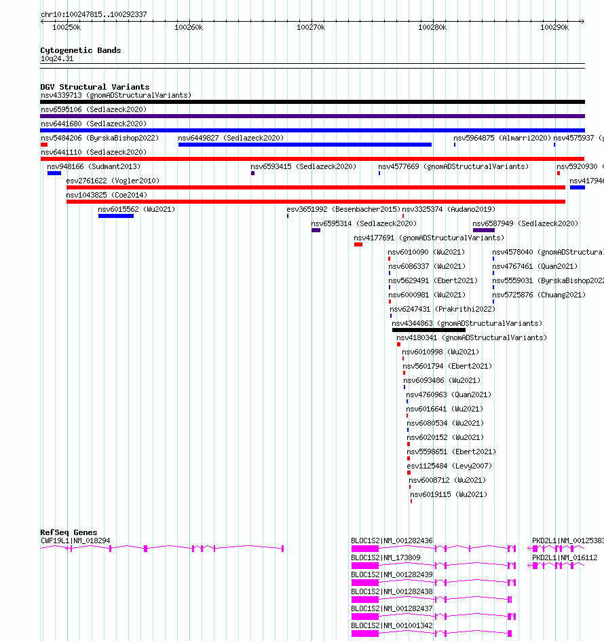
Task: Click the nsv3325374 (Audano2019) label
Action: click(449, 209)
